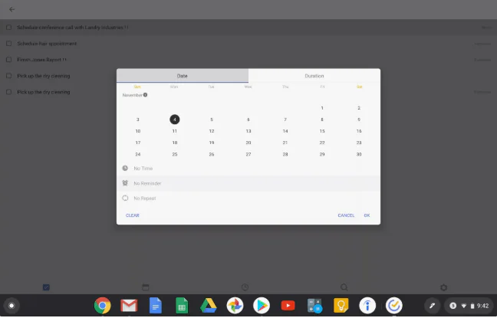This screenshot has height=318, width=497.
Task: Open the Calculator app icon
Action: (314, 306)
